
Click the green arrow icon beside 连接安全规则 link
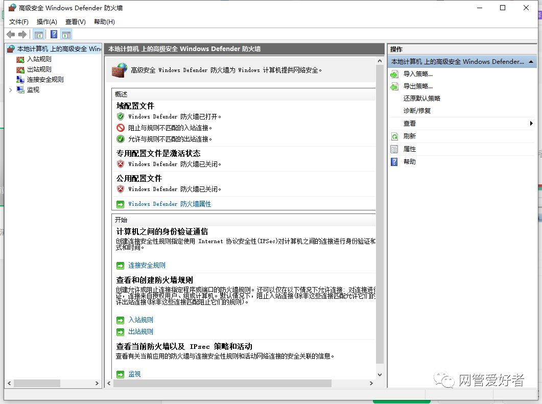[x=120, y=266]
